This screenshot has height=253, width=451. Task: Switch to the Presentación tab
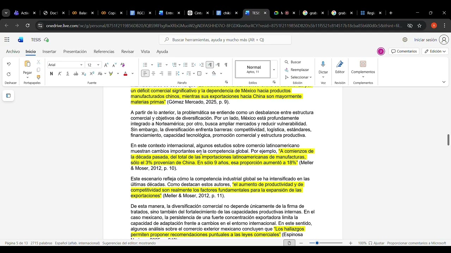[75, 52]
